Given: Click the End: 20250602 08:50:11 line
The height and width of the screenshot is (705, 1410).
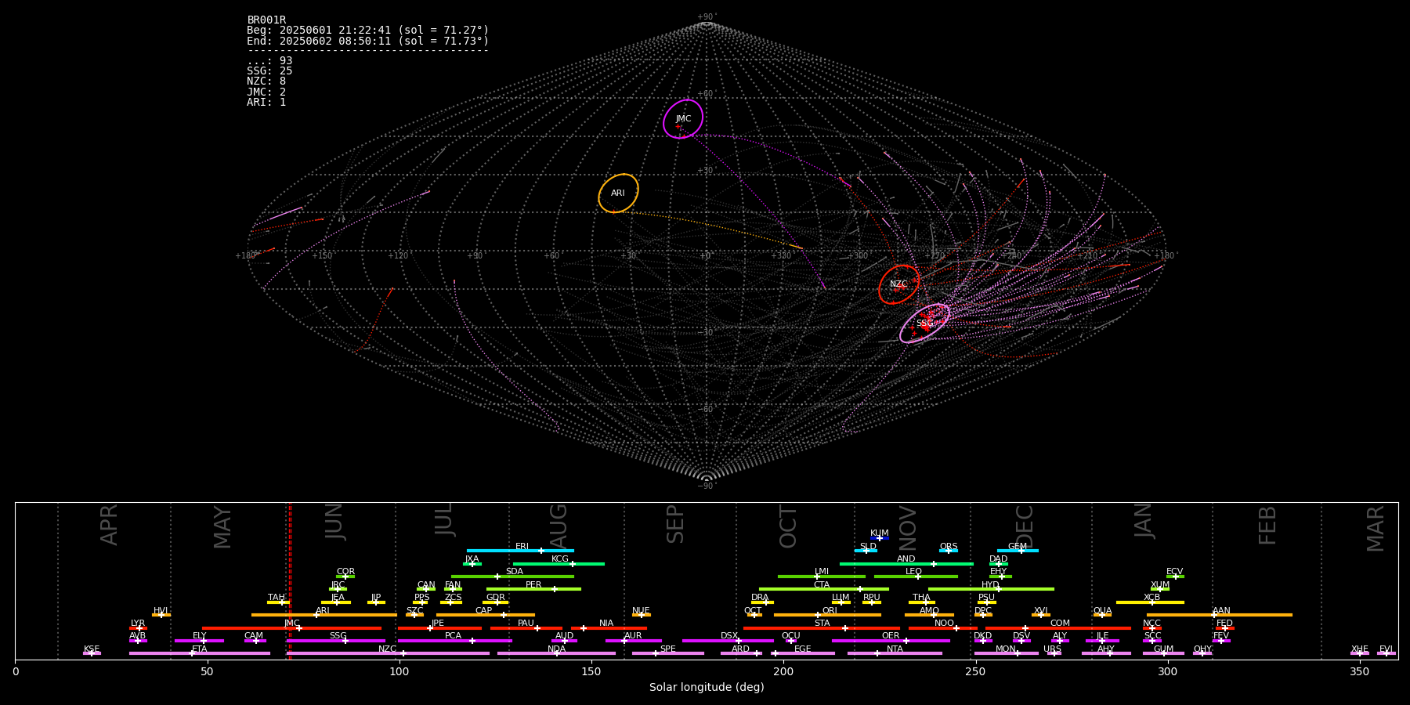Looking at the screenshot, I should 367,41.
